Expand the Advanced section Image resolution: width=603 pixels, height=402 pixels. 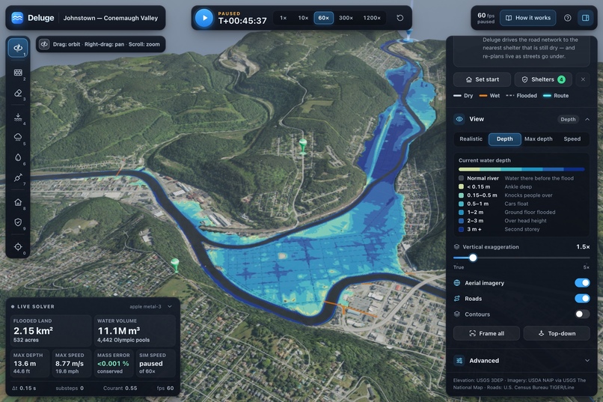coord(521,361)
